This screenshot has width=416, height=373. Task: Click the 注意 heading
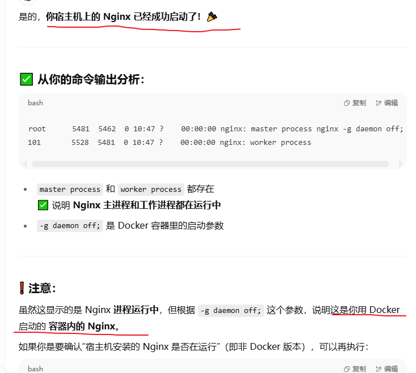click(x=42, y=288)
